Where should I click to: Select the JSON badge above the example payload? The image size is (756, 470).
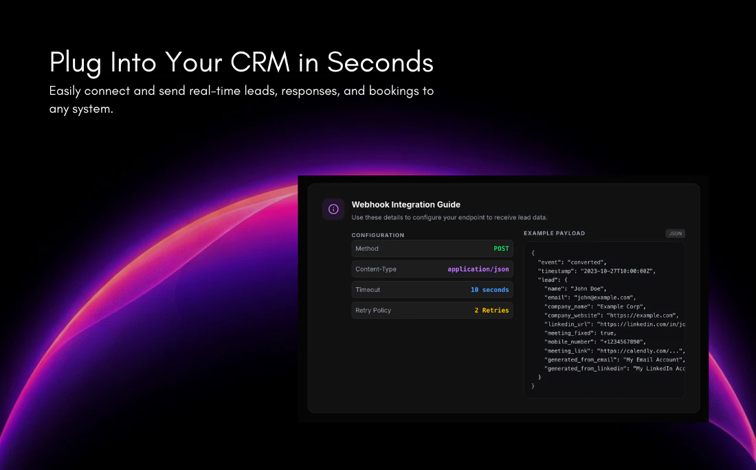pyautogui.click(x=675, y=233)
